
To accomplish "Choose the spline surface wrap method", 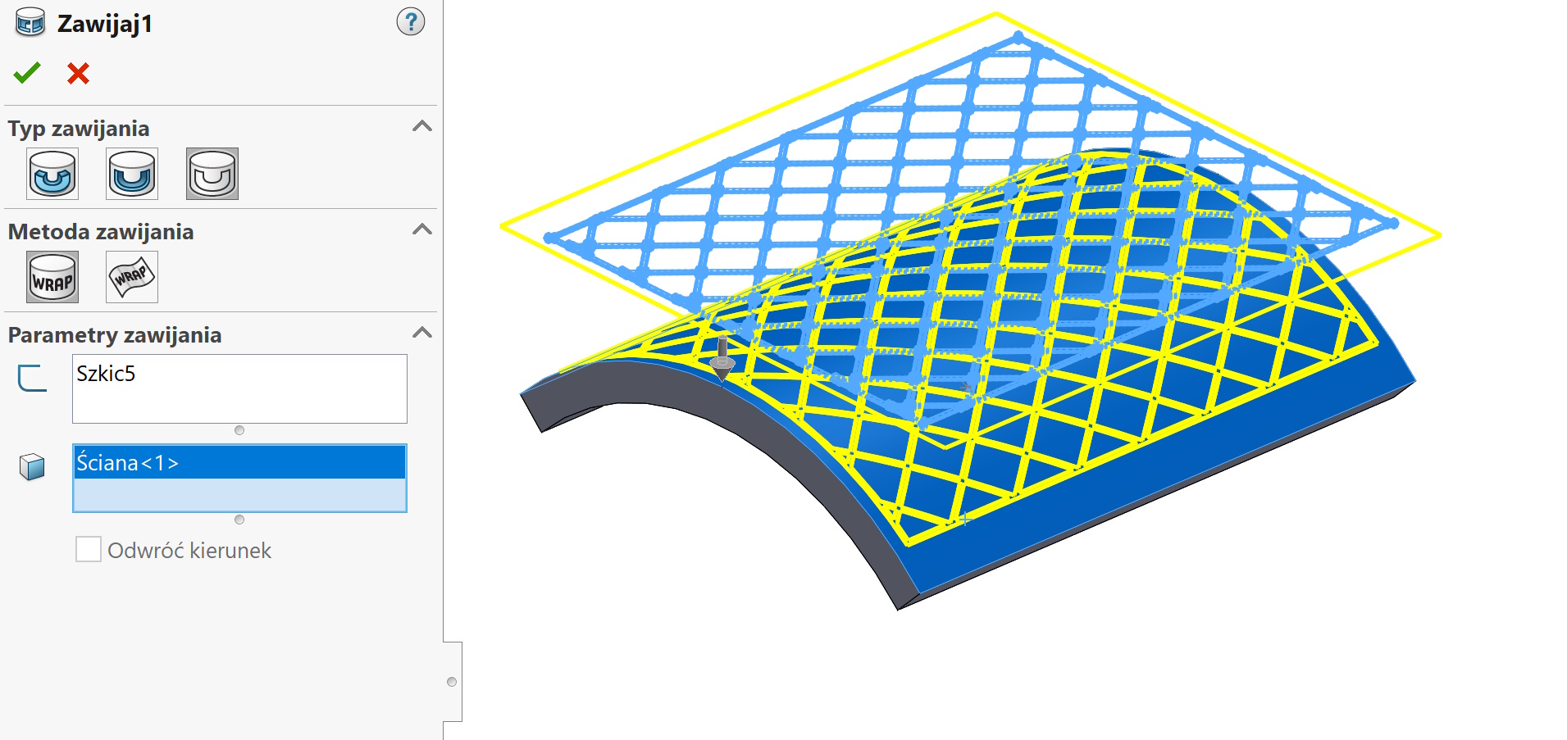I will click(x=131, y=277).
